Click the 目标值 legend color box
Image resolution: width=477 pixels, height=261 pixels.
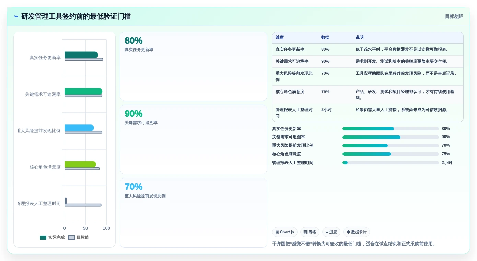click(x=71, y=238)
